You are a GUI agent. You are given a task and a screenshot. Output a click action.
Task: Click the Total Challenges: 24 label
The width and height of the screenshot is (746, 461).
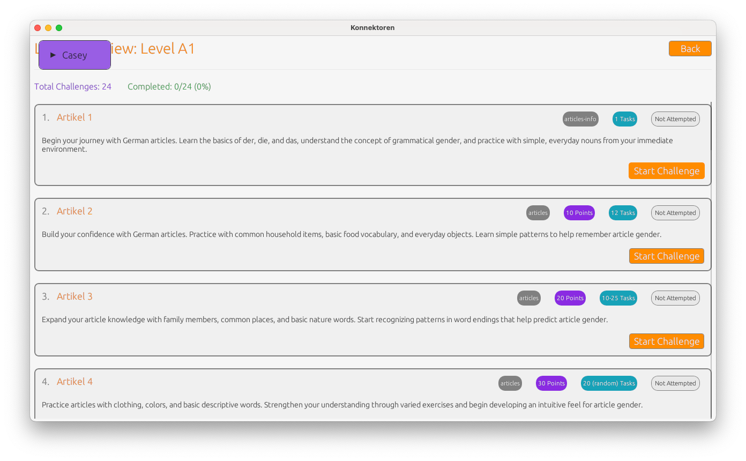click(73, 87)
